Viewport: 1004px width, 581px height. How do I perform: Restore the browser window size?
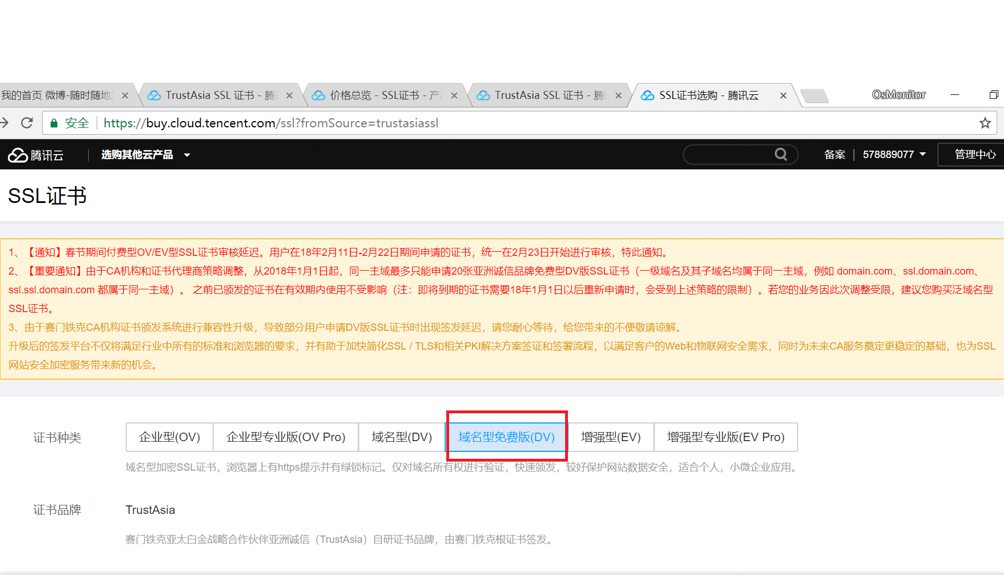click(x=994, y=95)
